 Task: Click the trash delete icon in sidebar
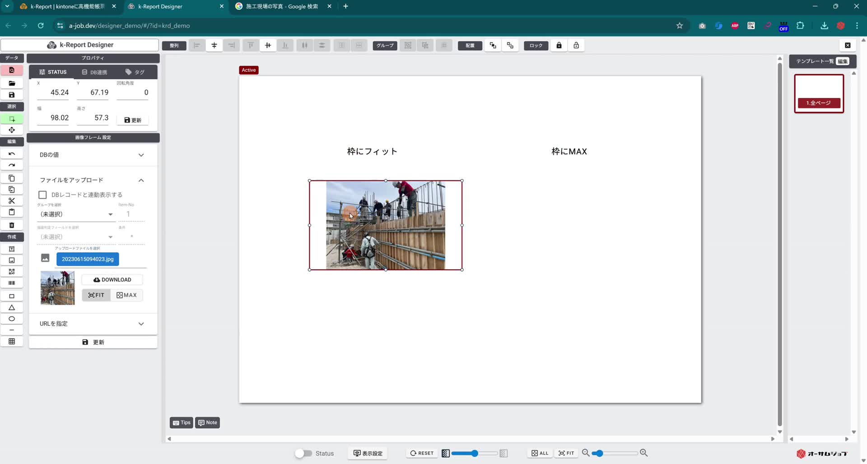(12, 225)
